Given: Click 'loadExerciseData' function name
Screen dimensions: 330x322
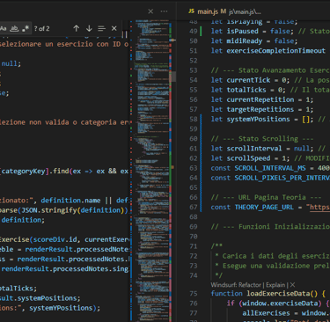Looking at the screenshot, I should click(278, 294).
